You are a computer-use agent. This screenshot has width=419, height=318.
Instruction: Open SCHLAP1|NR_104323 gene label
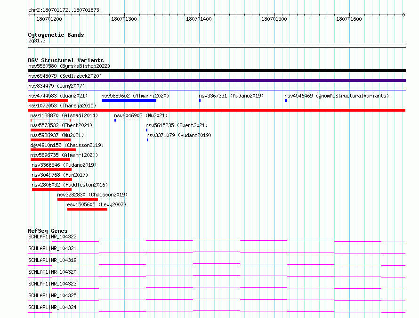click(52, 284)
